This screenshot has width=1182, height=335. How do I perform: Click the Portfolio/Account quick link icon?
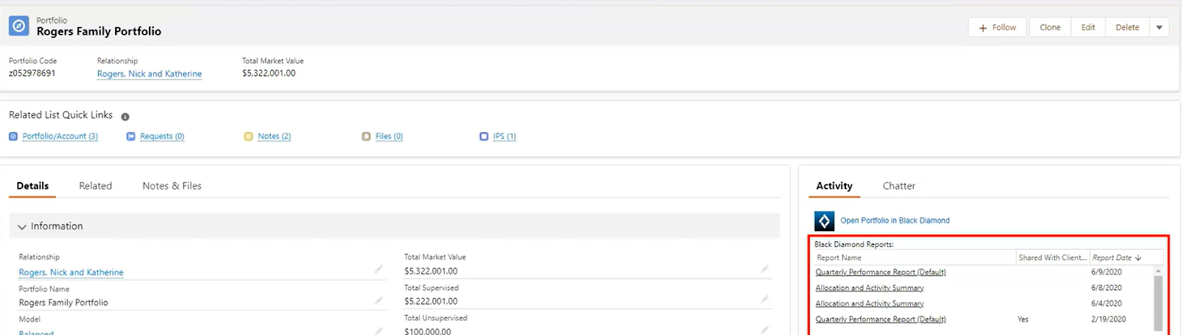coord(13,137)
